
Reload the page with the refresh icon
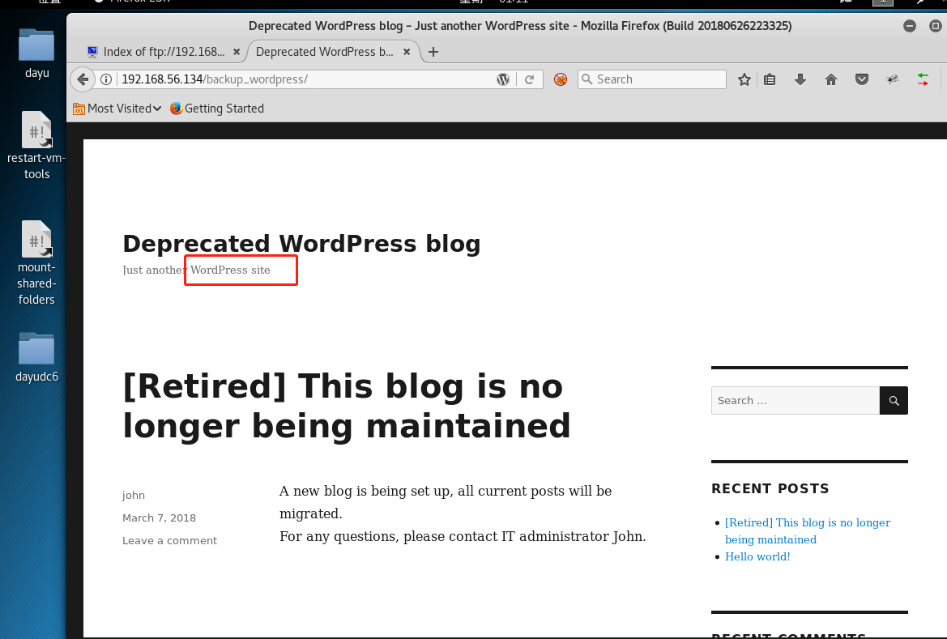pos(530,79)
